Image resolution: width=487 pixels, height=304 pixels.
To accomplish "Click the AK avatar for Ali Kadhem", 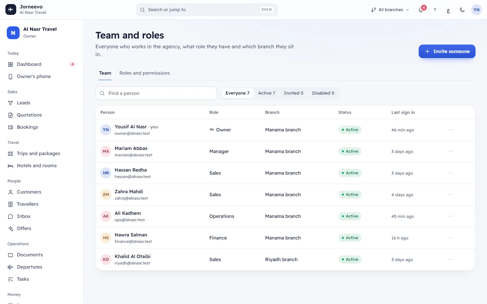I will [x=106, y=216].
